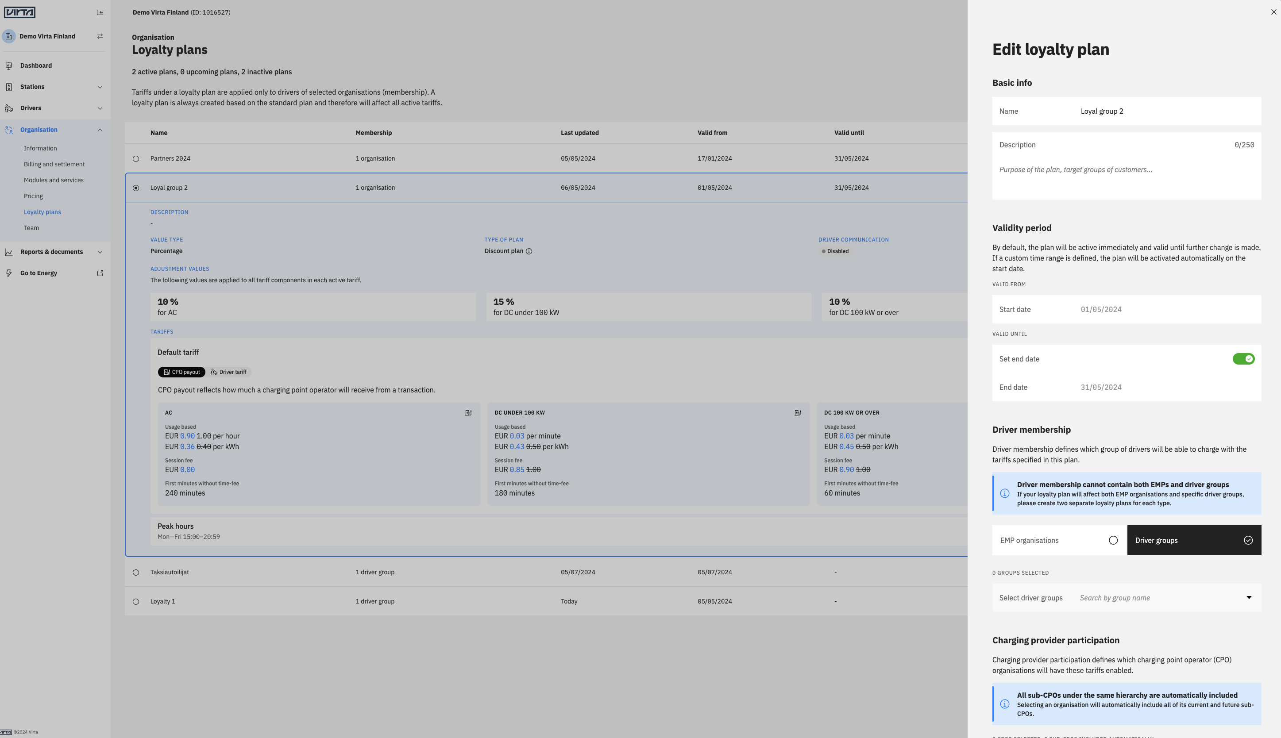Click the Loyalty 1 plan name
Viewport: 1281px width, 738px height.
[163, 602]
